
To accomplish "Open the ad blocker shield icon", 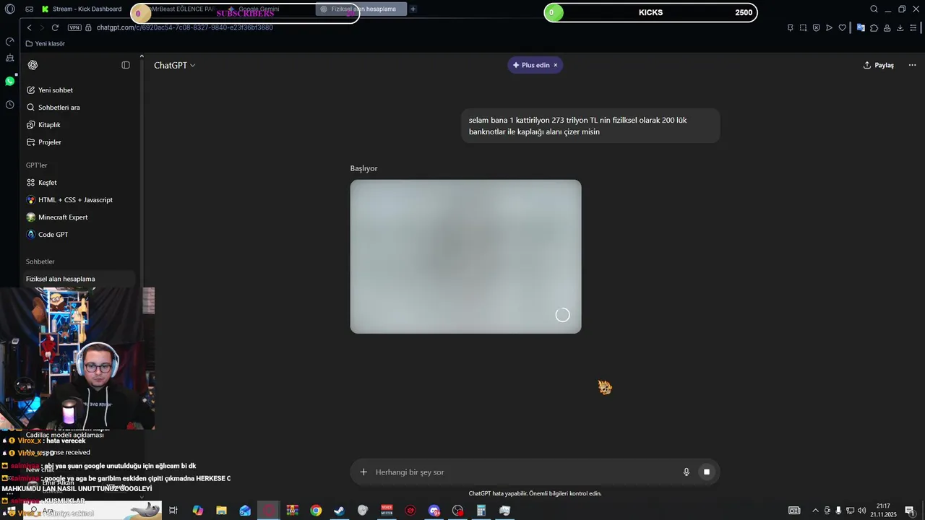I will [816, 27].
